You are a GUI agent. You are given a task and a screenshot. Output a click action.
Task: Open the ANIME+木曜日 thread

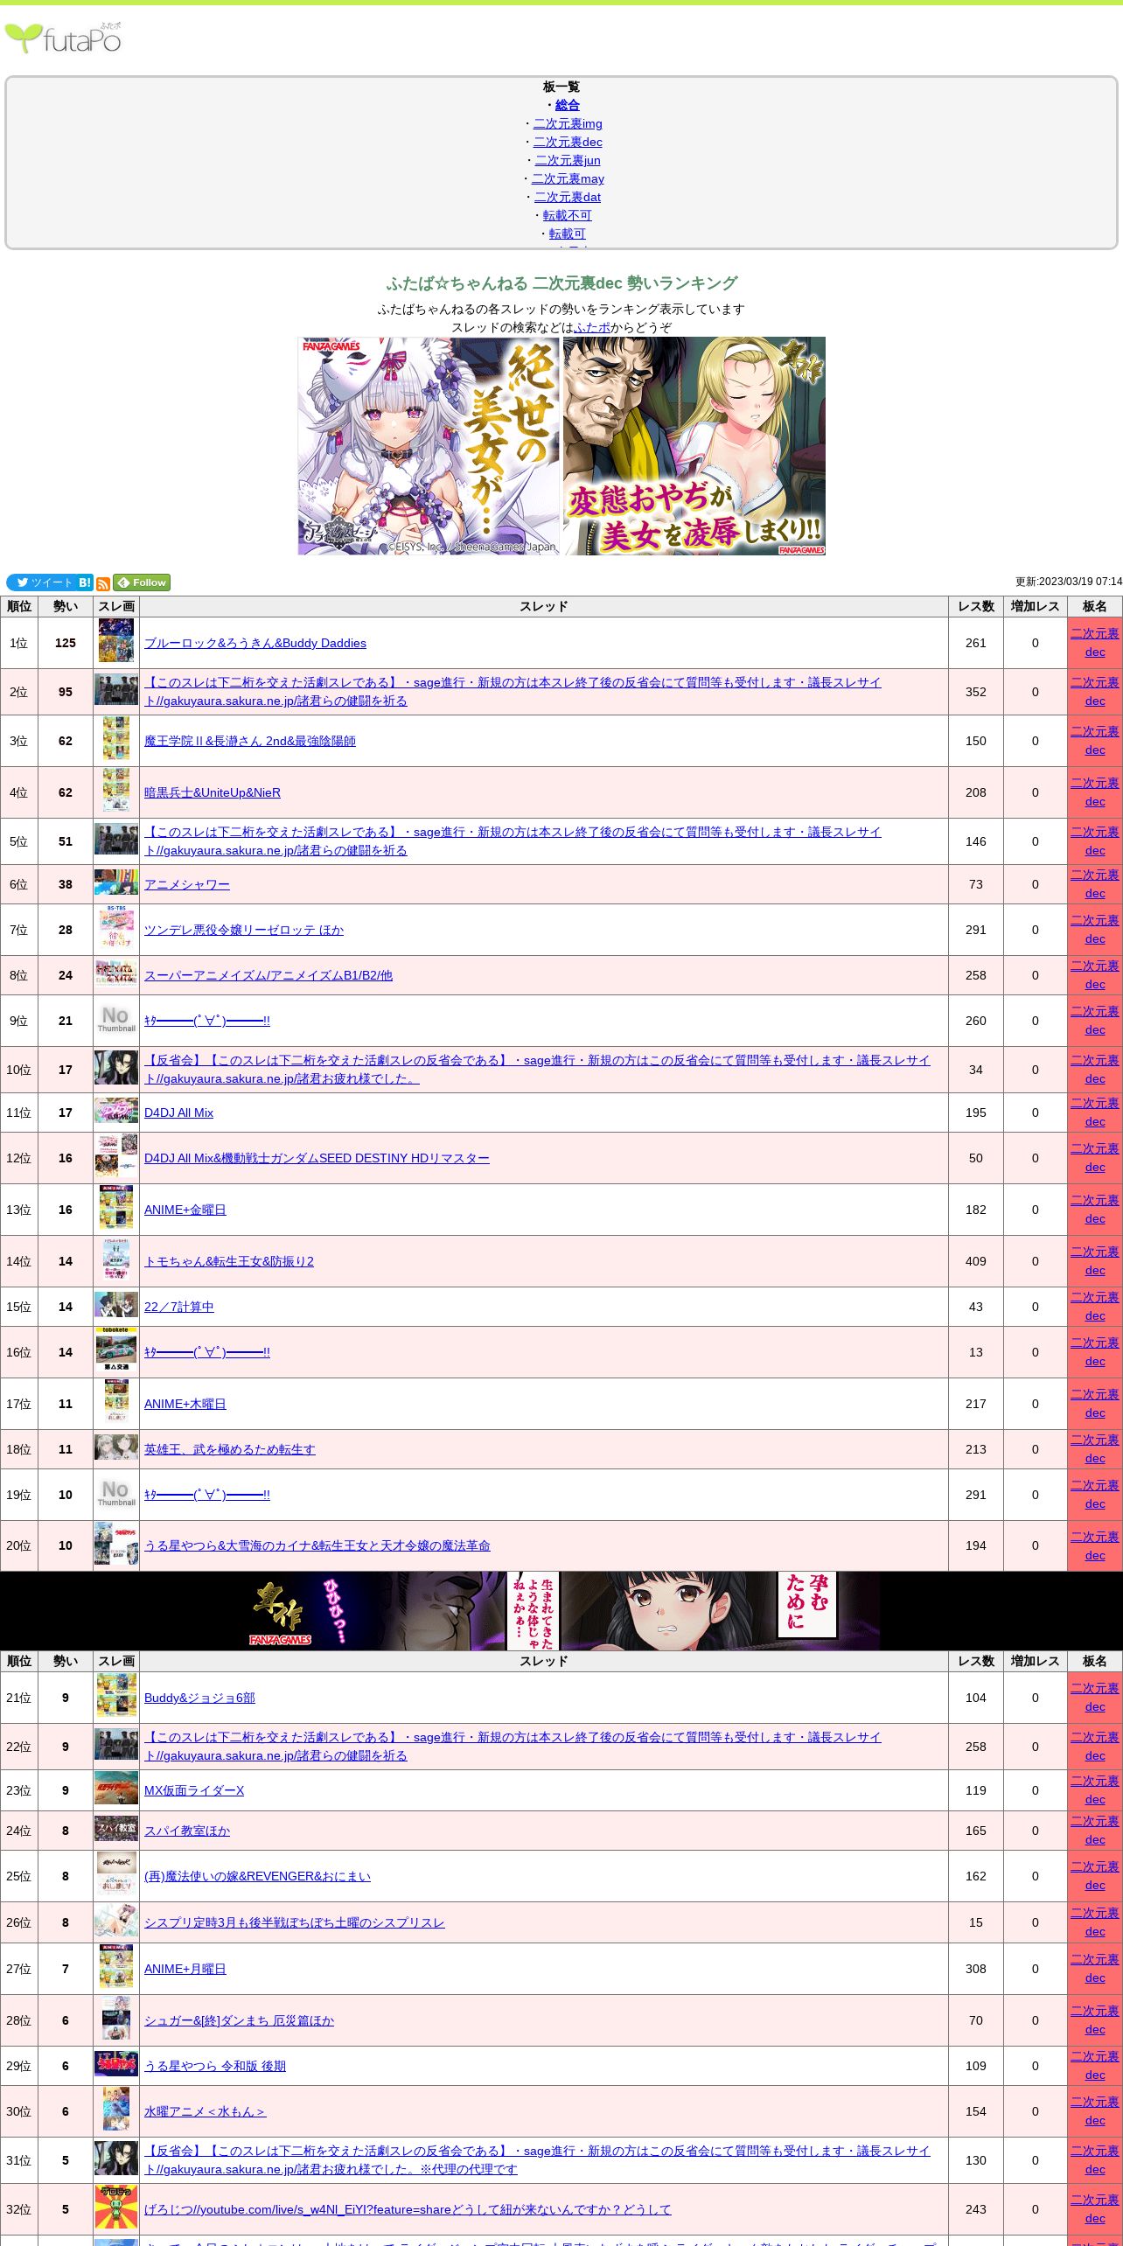(185, 1404)
